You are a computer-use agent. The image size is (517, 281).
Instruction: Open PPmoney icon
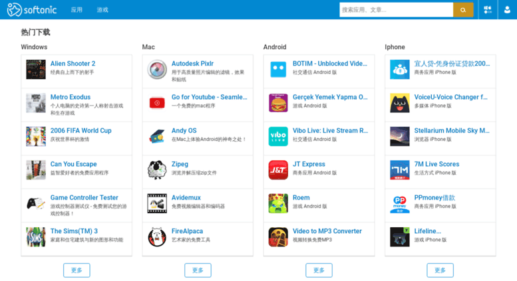coord(400,204)
